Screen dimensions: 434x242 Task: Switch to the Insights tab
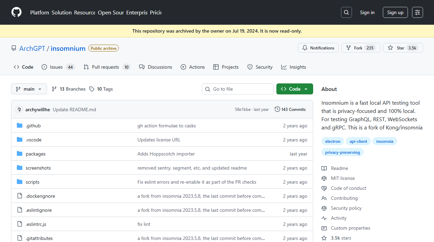(294, 67)
